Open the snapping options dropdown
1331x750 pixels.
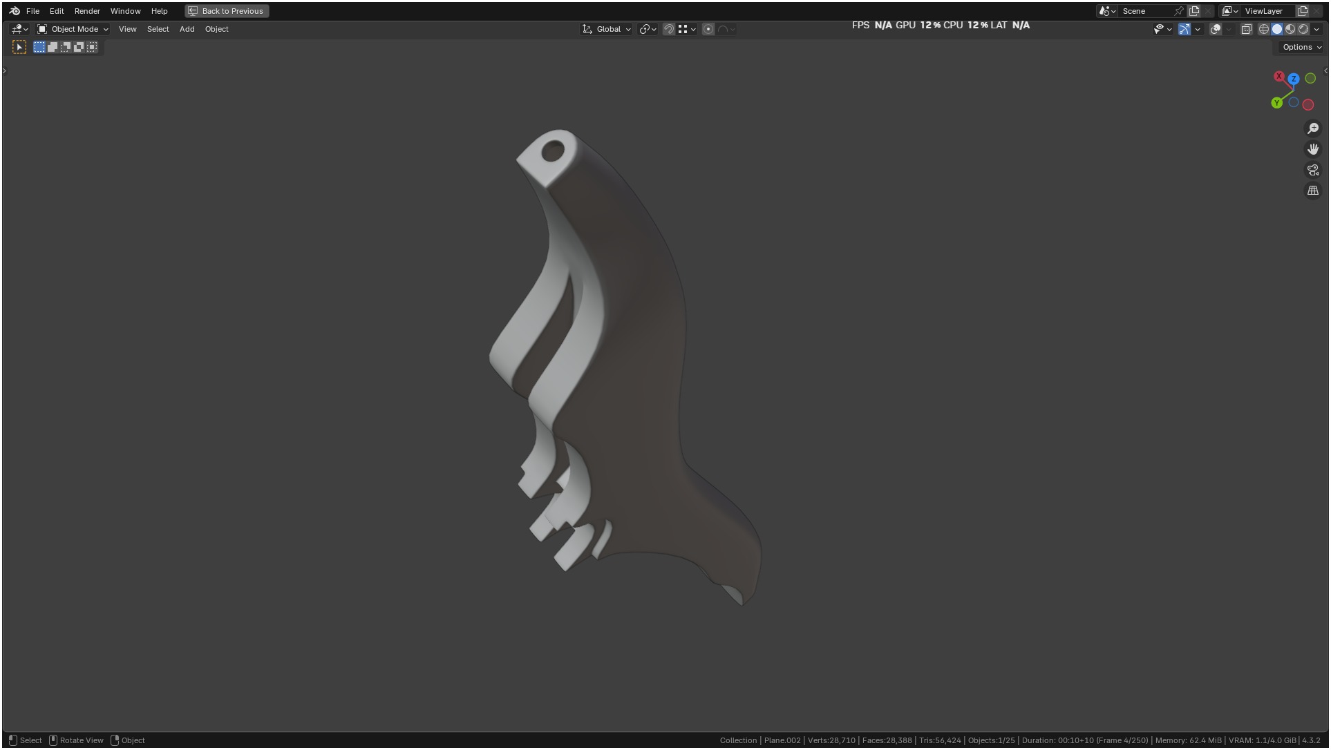(687, 29)
